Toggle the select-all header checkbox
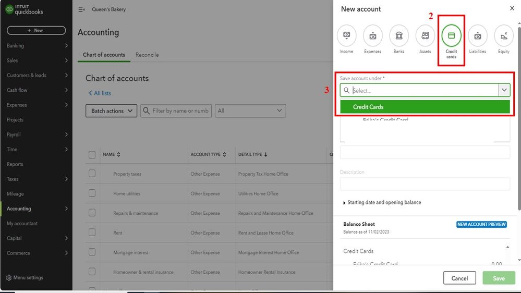The image size is (521, 293). pyautogui.click(x=92, y=154)
